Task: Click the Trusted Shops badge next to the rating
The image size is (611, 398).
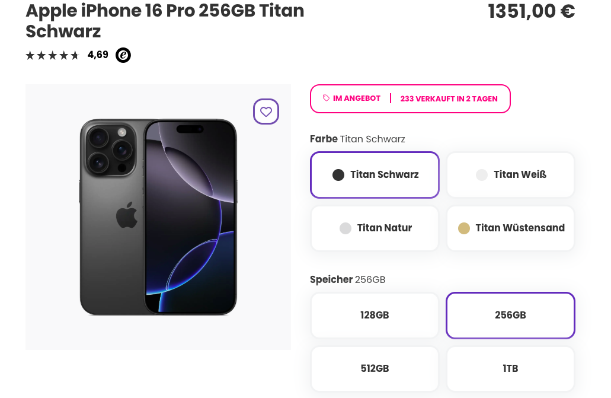Action: pyautogui.click(x=123, y=55)
